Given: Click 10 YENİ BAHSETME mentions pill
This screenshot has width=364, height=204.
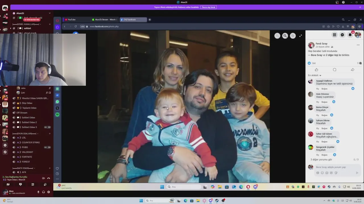Looking at the screenshot, I should tap(32, 20).
